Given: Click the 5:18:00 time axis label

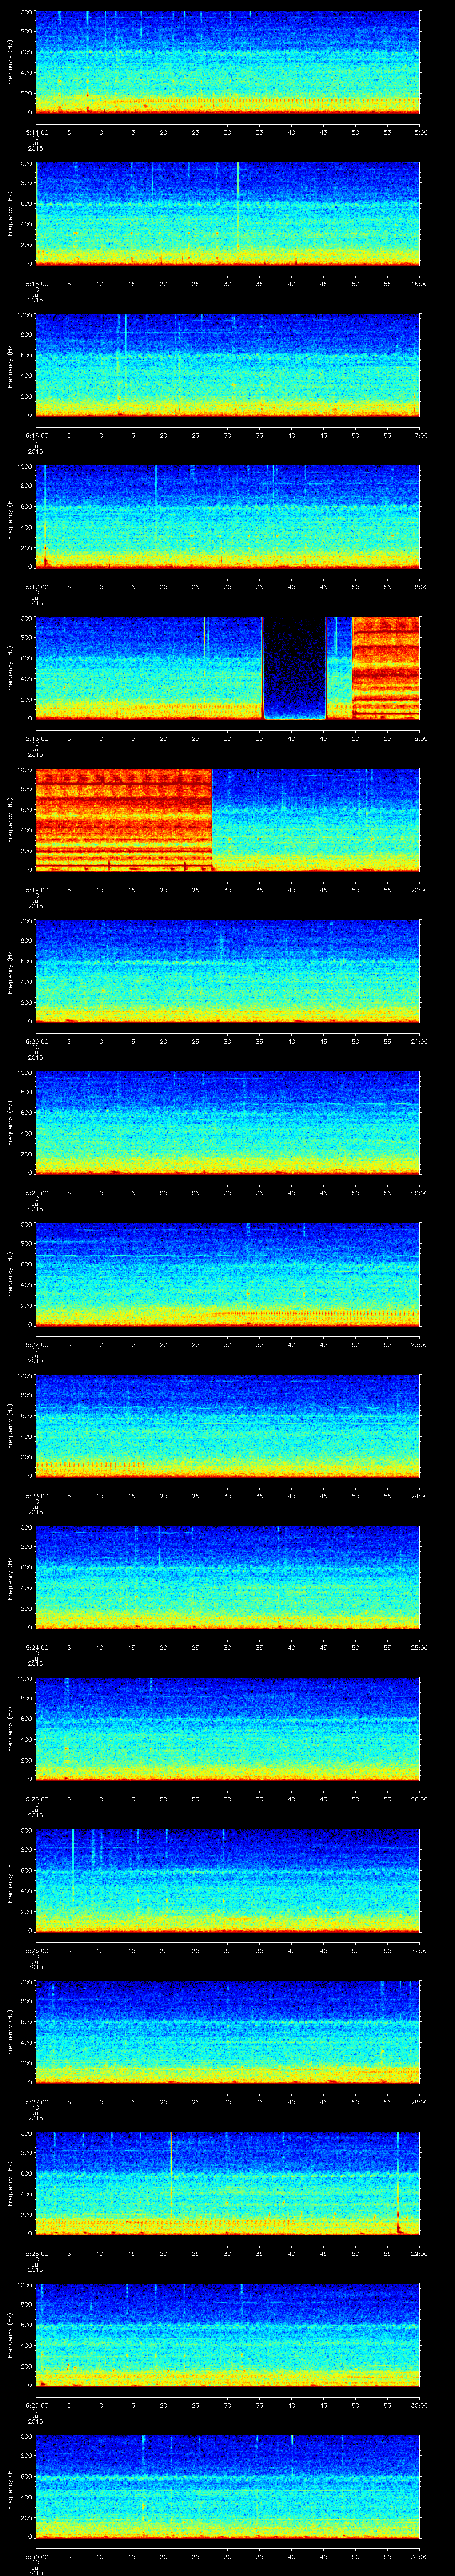Looking at the screenshot, I should 36,738.
